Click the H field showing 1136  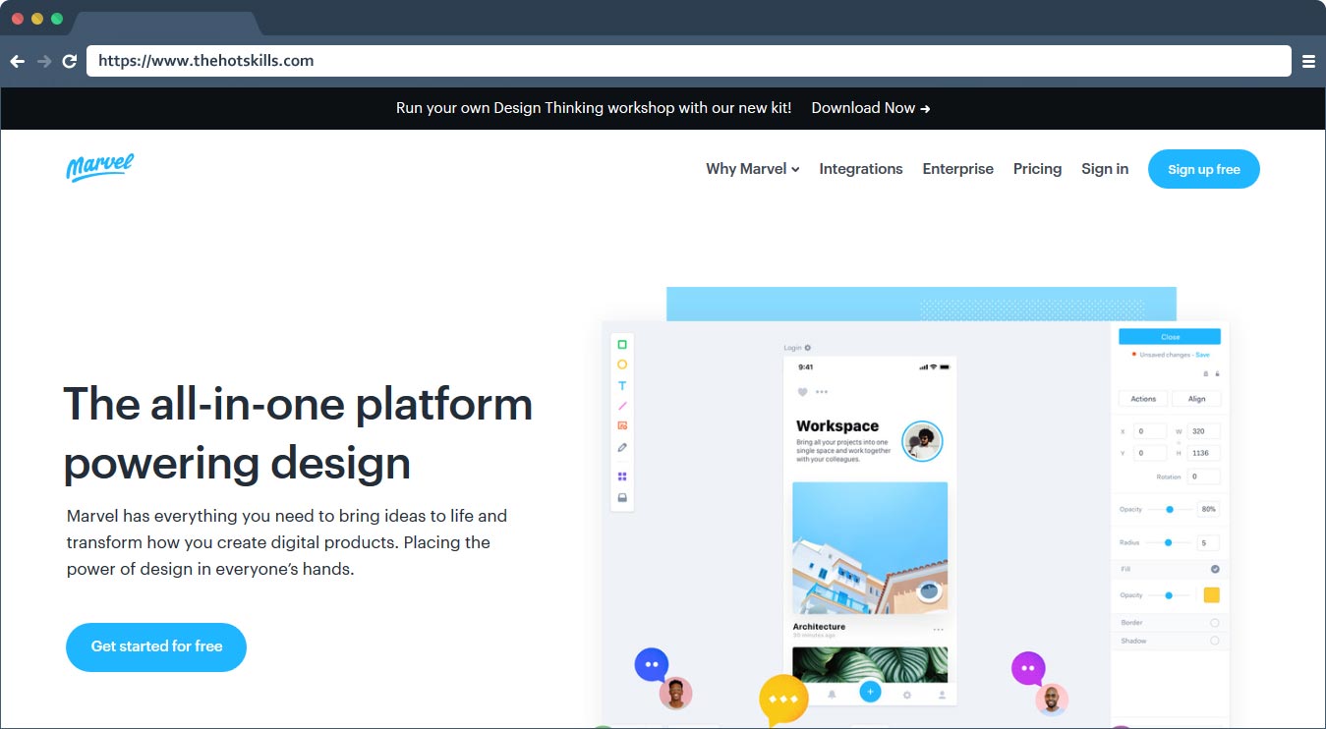click(x=1203, y=453)
